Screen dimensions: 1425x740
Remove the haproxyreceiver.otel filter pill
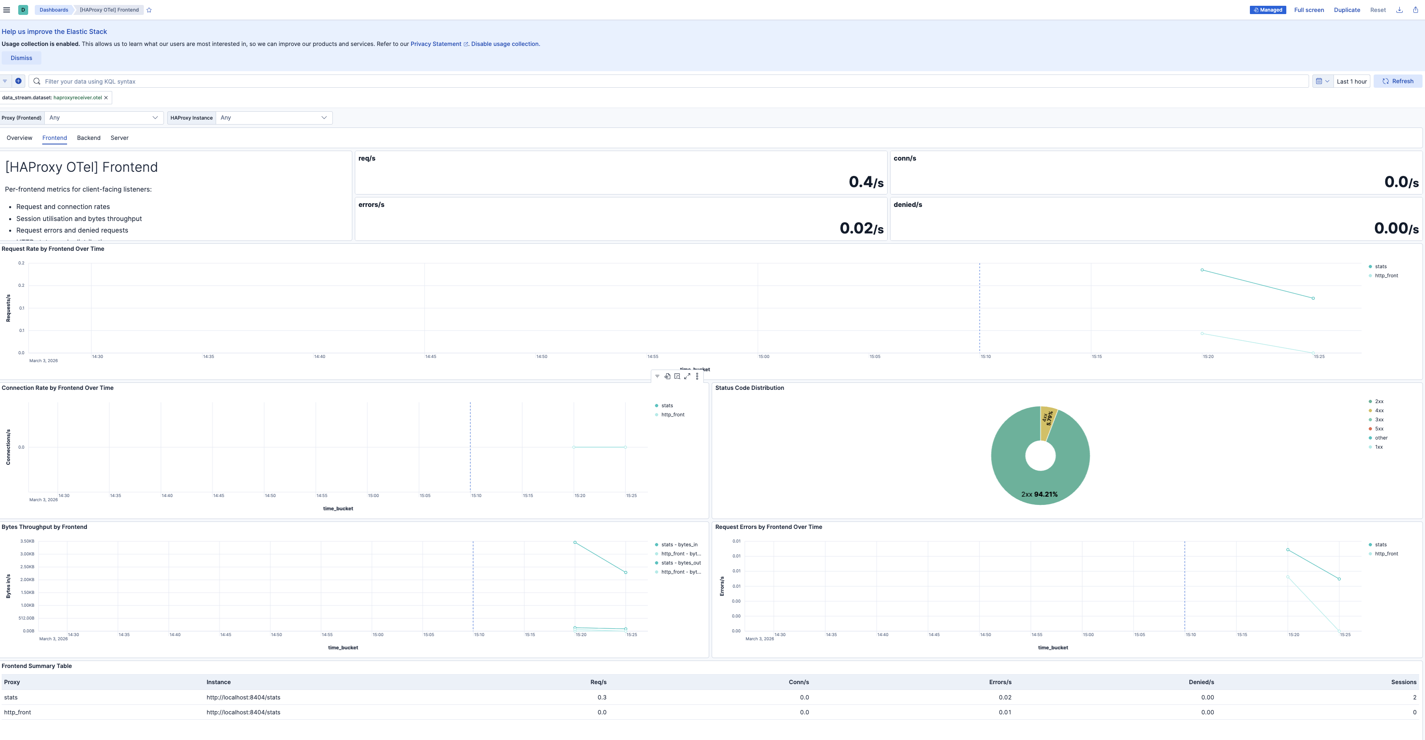pyautogui.click(x=106, y=97)
